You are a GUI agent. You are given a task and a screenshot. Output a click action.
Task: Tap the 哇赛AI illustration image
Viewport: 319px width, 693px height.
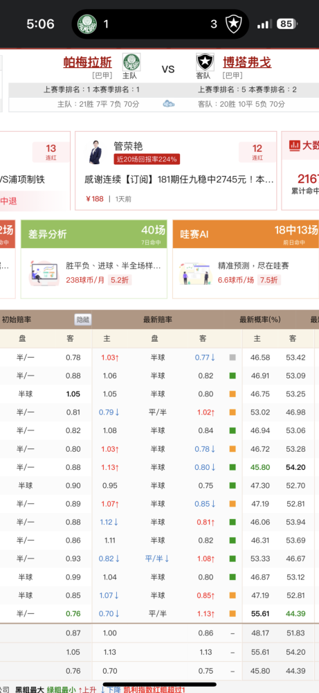196,272
